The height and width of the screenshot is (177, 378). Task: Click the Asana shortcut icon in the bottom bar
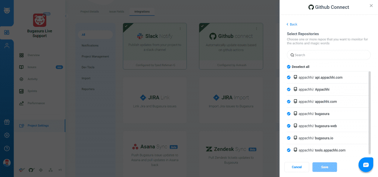[50, 170]
